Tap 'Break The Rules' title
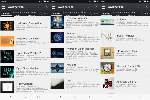 click(x=125, y=36)
